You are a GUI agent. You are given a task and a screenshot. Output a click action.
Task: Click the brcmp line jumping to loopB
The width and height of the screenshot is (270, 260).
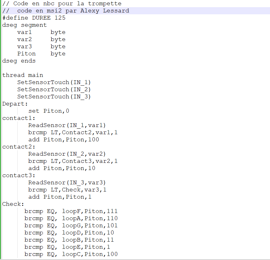pyautogui.click(x=69, y=240)
